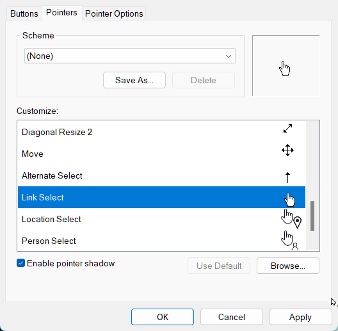Click the Link Select hand cursor icon

289,200
